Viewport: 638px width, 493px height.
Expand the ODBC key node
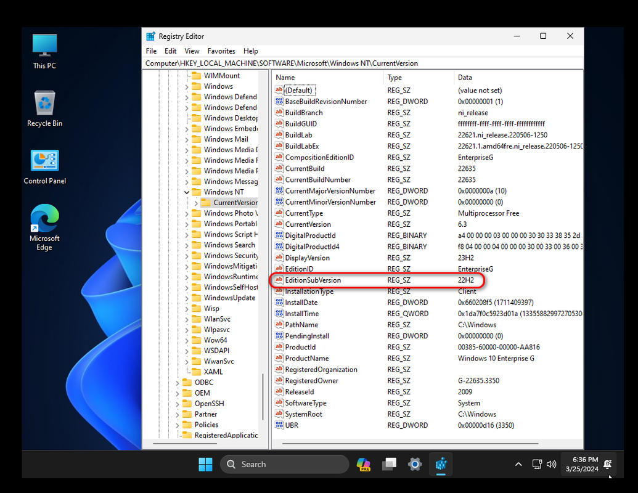[178, 383]
